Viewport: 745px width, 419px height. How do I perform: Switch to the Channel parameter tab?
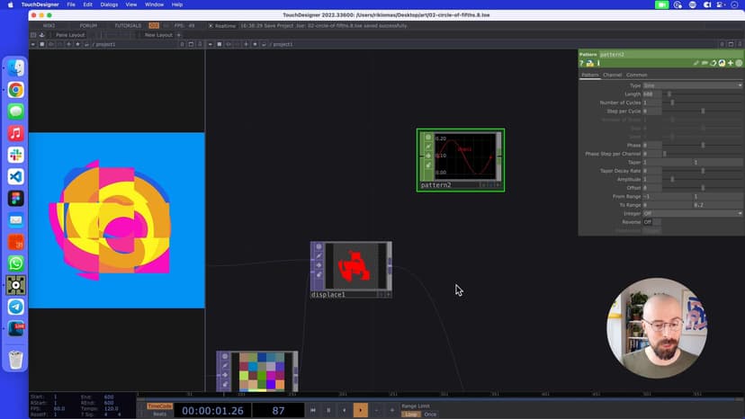pyautogui.click(x=612, y=75)
